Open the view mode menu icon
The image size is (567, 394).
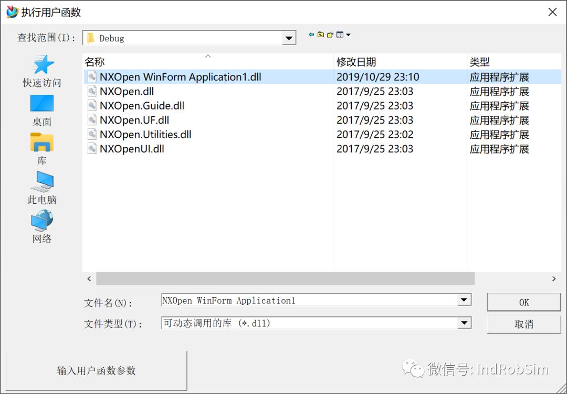pyautogui.click(x=340, y=34)
